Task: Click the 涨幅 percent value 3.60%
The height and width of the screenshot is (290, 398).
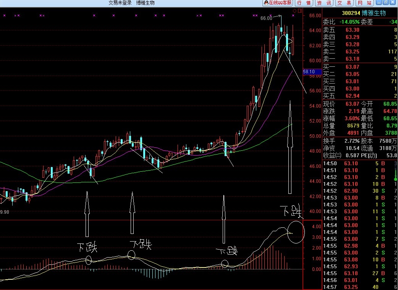Action: click(x=352, y=118)
